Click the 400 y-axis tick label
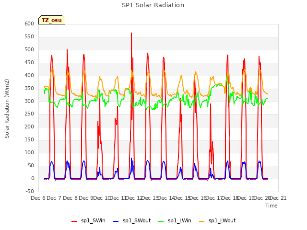 tap(29, 75)
